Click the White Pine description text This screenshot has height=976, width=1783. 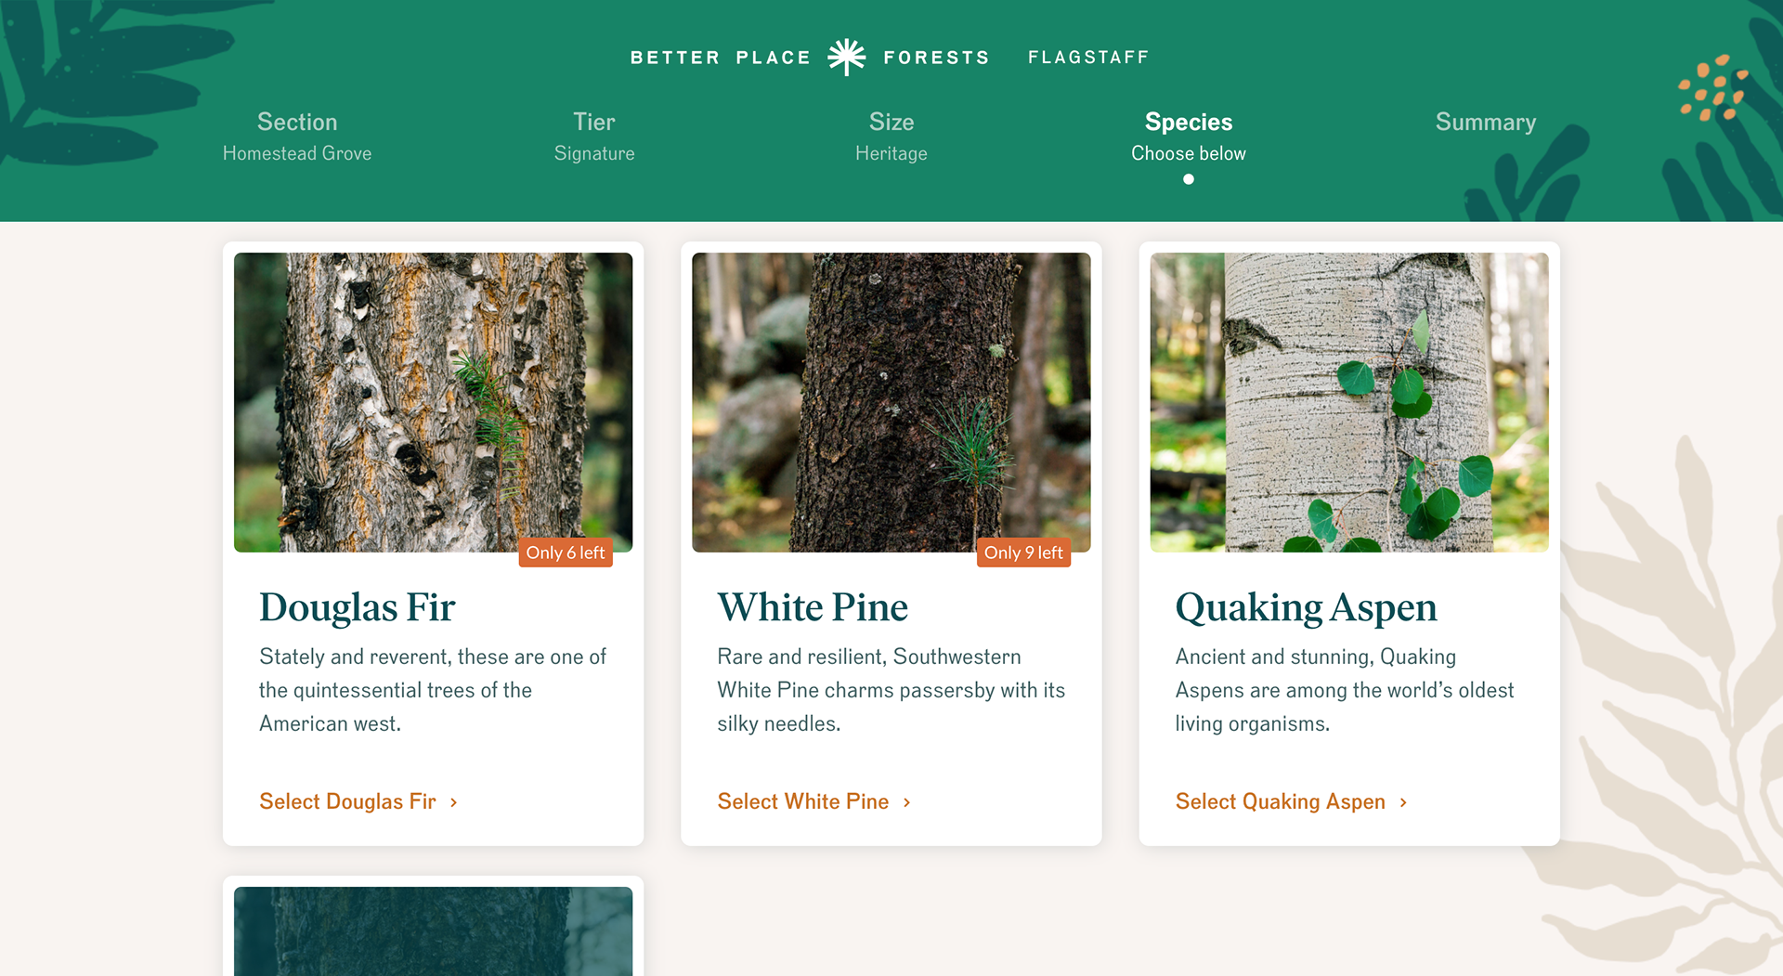891,690
